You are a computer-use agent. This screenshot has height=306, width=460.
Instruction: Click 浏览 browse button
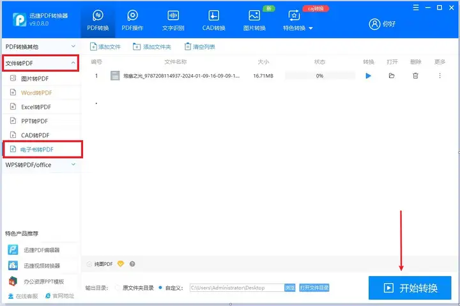tap(290, 288)
